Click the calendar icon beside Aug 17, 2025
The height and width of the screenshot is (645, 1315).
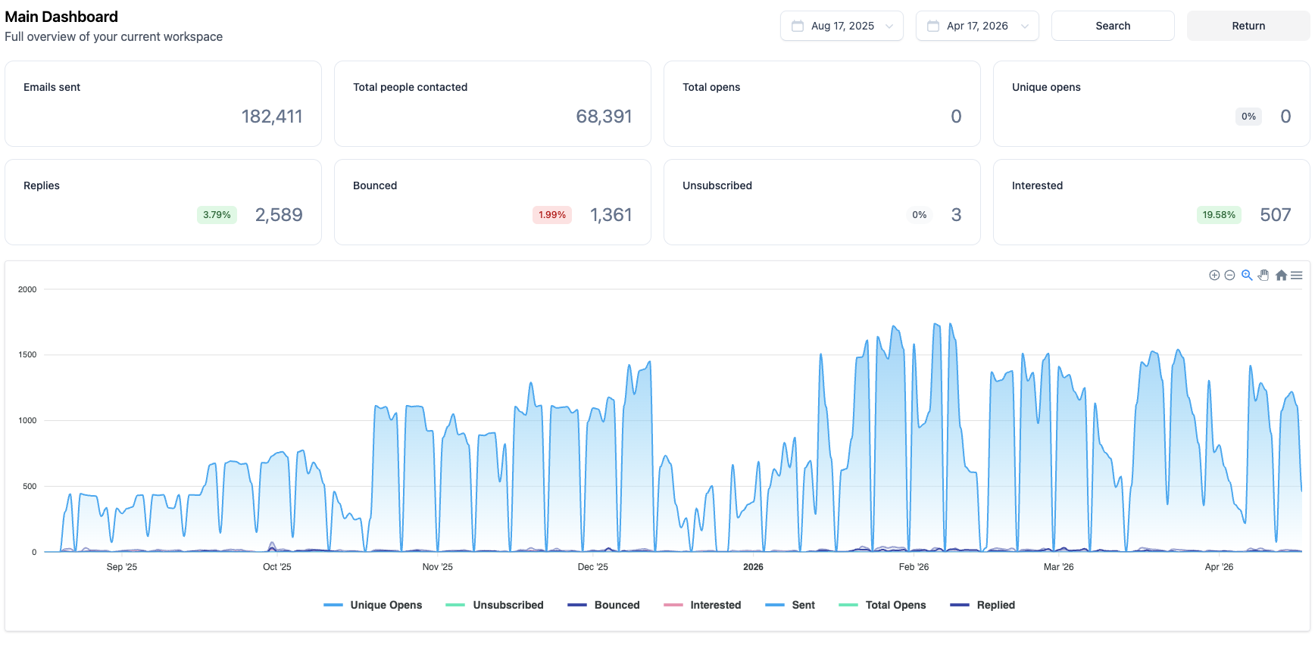point(798,26)
